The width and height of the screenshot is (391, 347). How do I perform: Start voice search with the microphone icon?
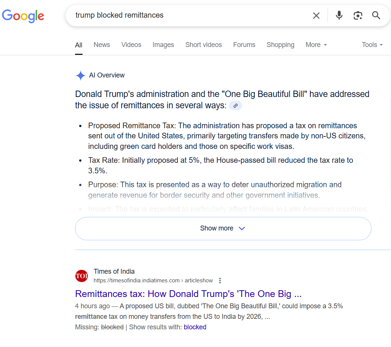[339, 15]
